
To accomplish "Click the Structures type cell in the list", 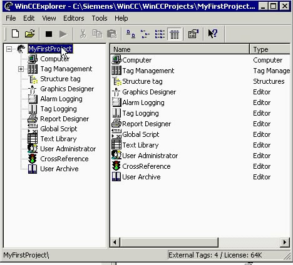I will 269,81.
